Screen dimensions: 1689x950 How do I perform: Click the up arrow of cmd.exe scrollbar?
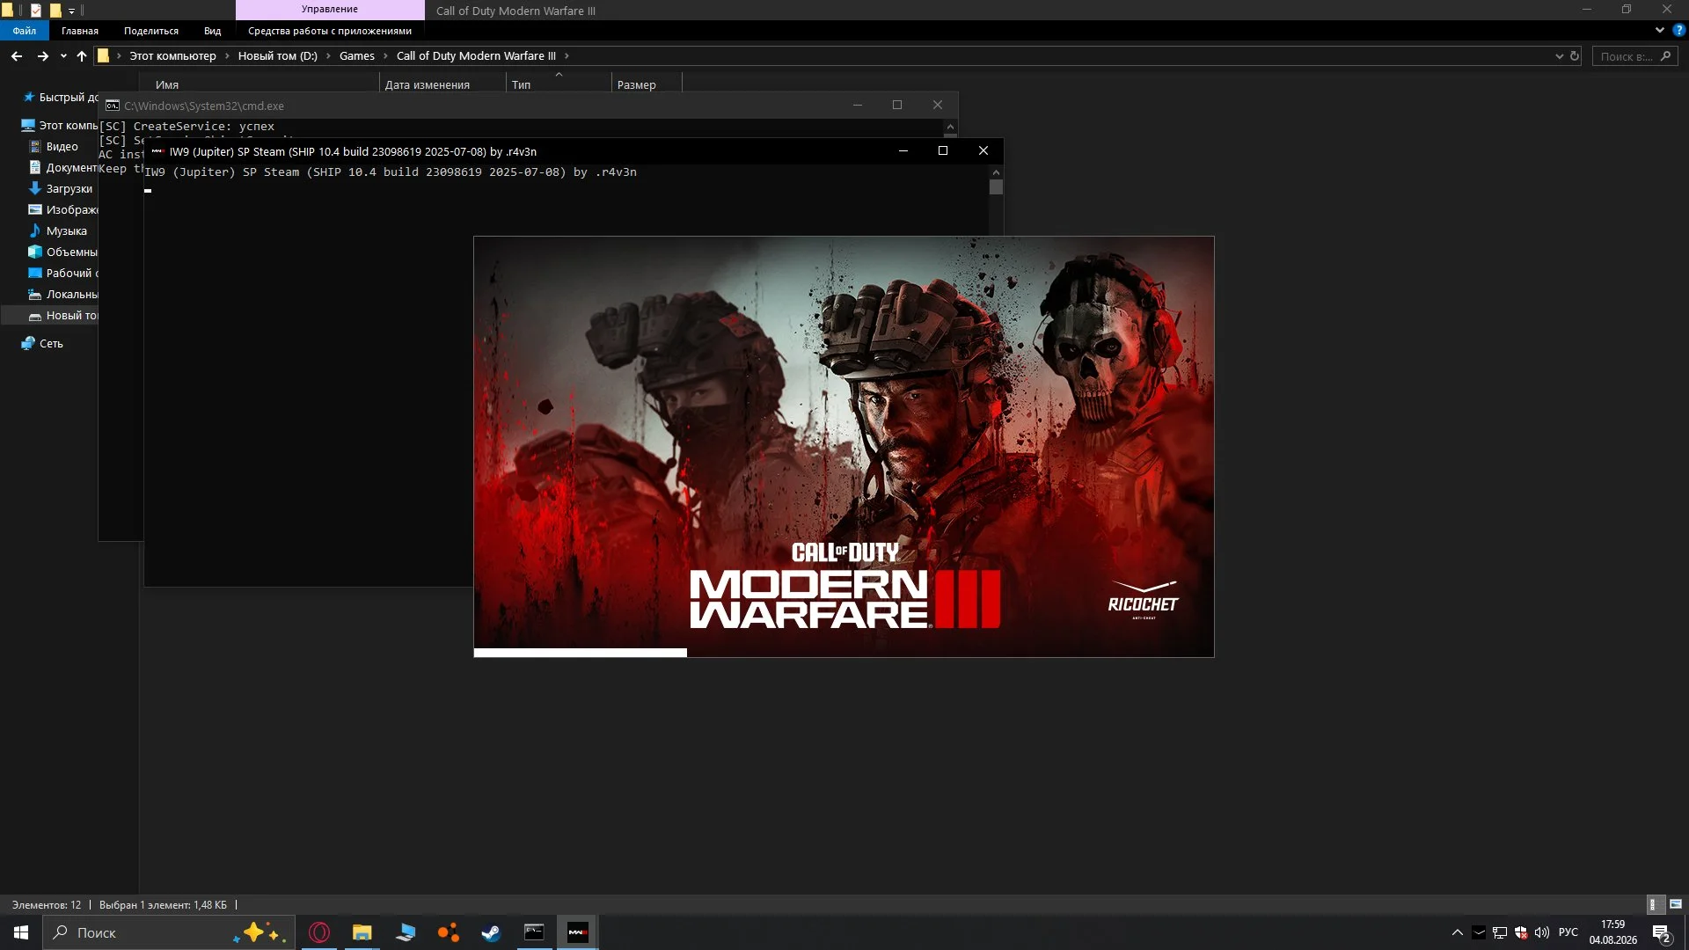(950, 127)
